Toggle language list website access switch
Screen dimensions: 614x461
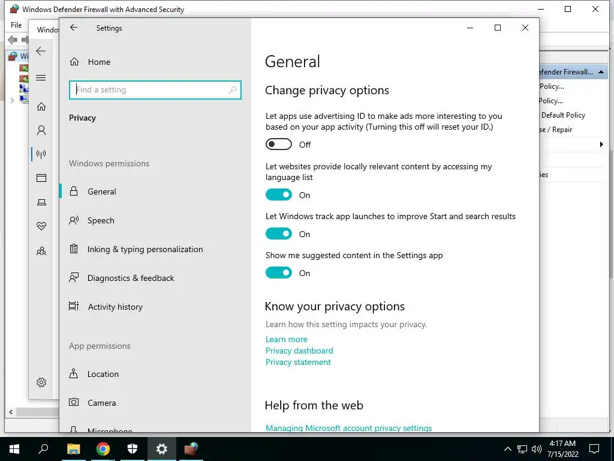point(278,195)
